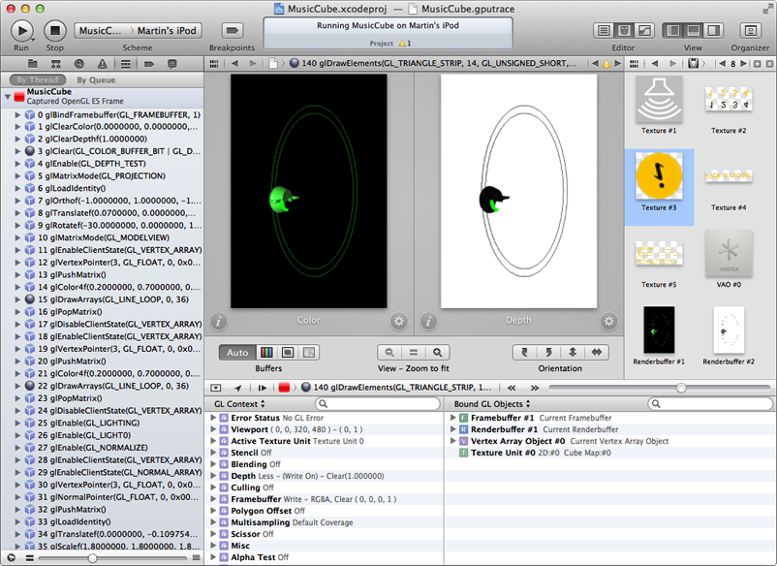Screen dimensions: 777x566
Task: Show the stencil buffer button
Action: click(x=309, y=353)
